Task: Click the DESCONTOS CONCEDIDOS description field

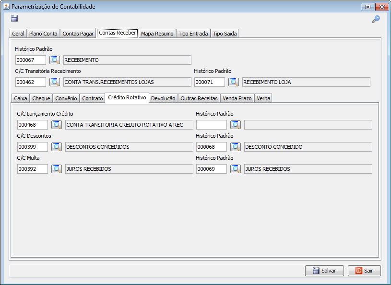Action: pos(129,147)
